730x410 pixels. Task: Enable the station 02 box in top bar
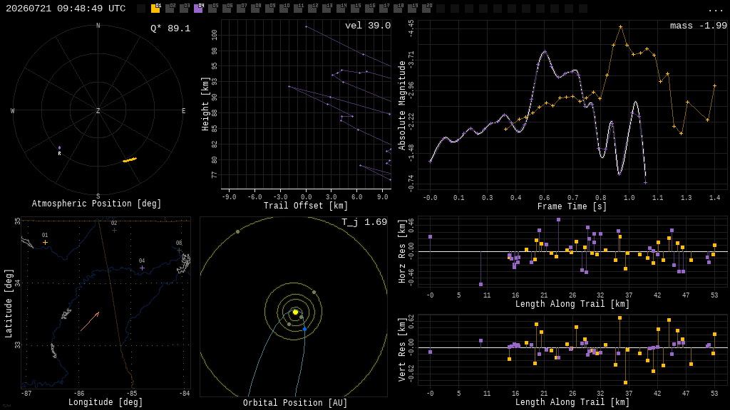pos(170,8)
